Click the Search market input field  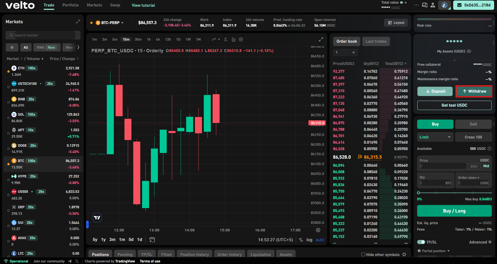[x=43, y=35]
